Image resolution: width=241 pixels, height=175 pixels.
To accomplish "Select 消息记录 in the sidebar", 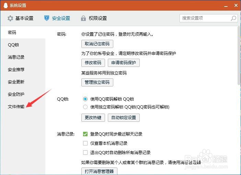I will click(x=23, y=57).
